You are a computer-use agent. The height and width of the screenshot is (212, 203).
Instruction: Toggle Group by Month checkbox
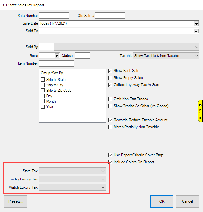[43, 101]
